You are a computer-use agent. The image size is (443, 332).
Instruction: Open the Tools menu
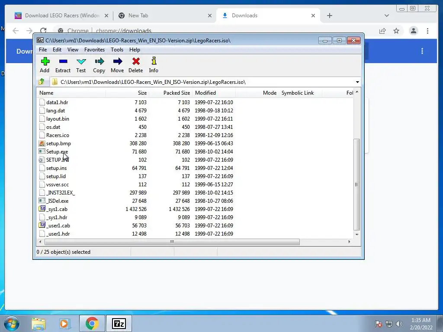tap(117, 50)
